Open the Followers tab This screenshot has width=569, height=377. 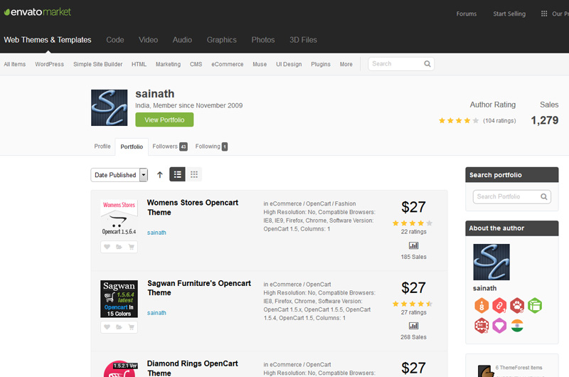coord(169,147)
